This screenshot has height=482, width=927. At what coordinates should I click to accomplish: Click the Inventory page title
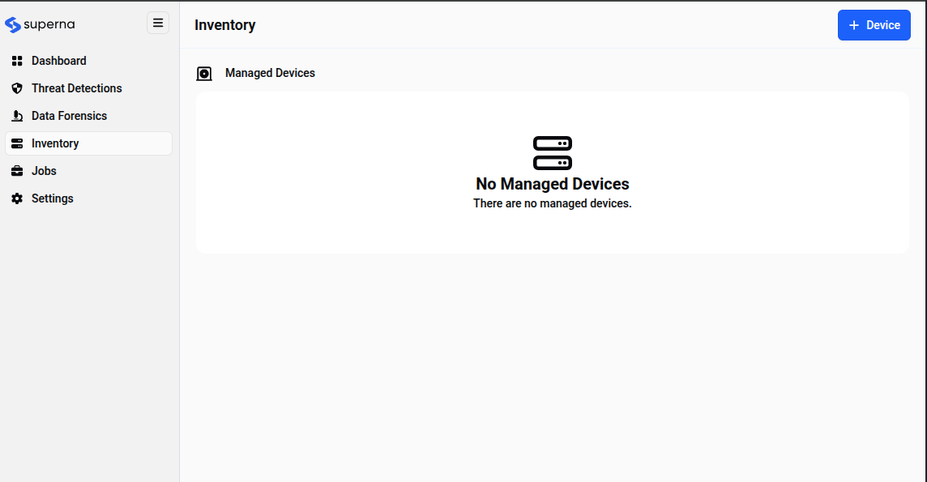click(x=224, y=25)
